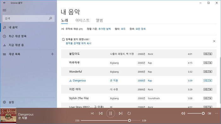Screen dimensions: 221x124
Task: Switch to mini view player
Action: (x=210, y=114)
